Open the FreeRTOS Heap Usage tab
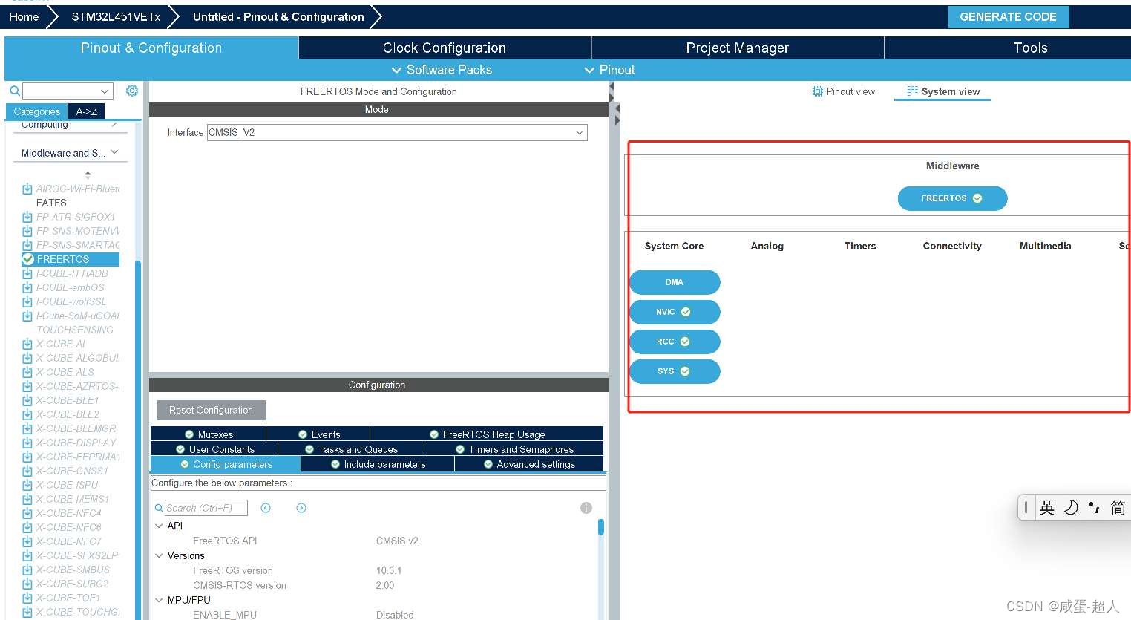1131x620 pixels. click(x=487, y=434)
